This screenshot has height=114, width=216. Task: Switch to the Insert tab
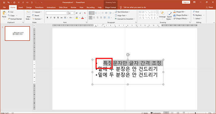(x=21, y=7)
